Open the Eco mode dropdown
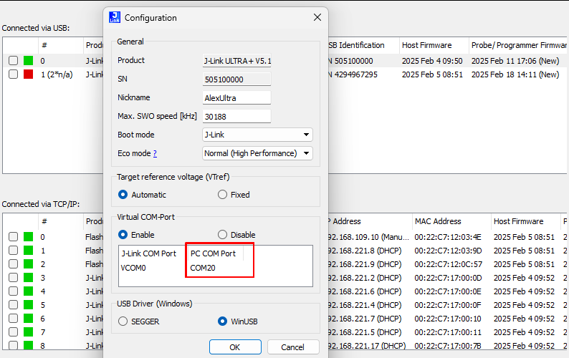The width and height of the screenshot is (569, 358). (x=257, y=153)
